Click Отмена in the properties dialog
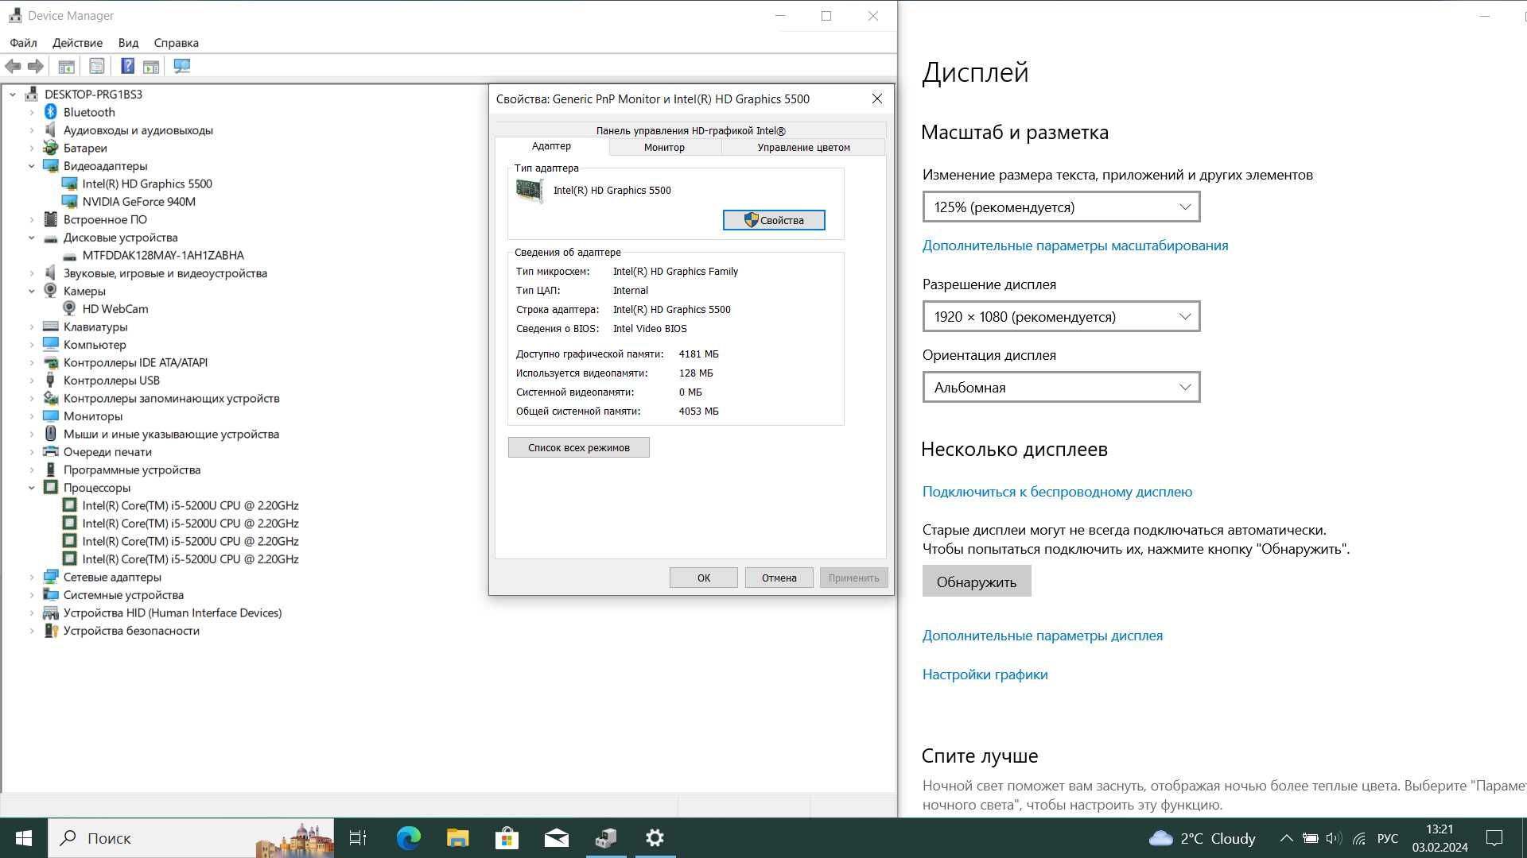The image size is (1527, 858). 779,578
